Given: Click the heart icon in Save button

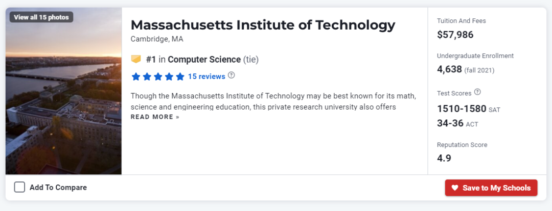Looking at the screenshot, I should [x=455, y=188].
